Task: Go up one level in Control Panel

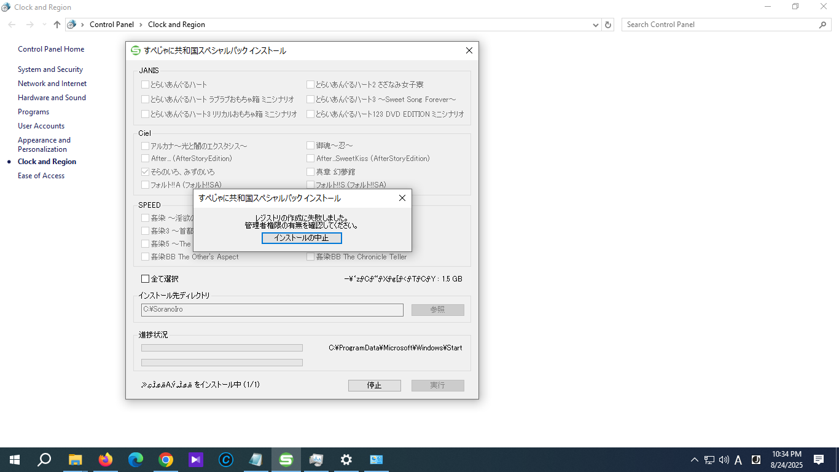Action: (57, 25)
